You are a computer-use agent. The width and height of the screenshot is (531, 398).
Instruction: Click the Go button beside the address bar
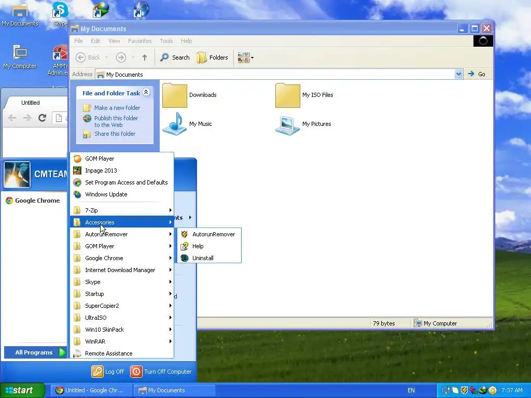point(477,74)
